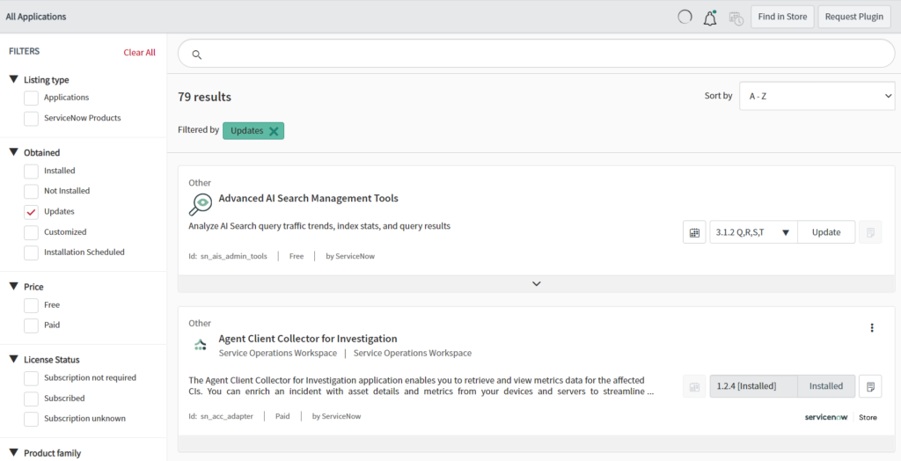Open release notes icon beside Installed button
This screenshot has width=901, height=461.
(870, 386)
